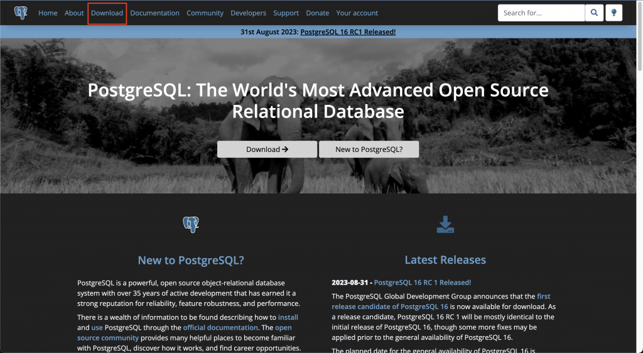Follow first release candidate of PostgreSQL 16 link

click(x=441, y=301)
